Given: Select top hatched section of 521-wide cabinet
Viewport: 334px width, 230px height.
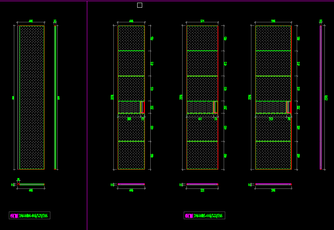Looking at the screenshot, I should (202, 38).
